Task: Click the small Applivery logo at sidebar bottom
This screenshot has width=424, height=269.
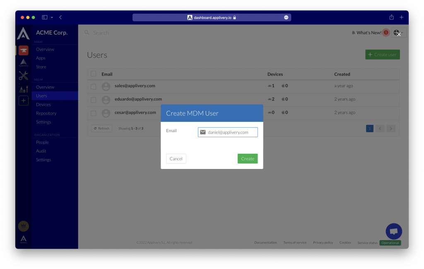Action: tap(24, 239)
